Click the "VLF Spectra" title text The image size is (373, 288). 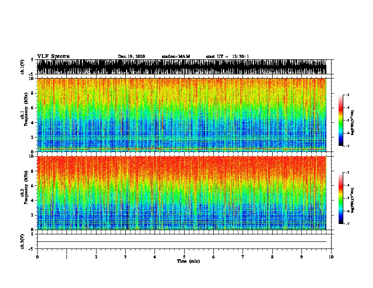[53, 56]
